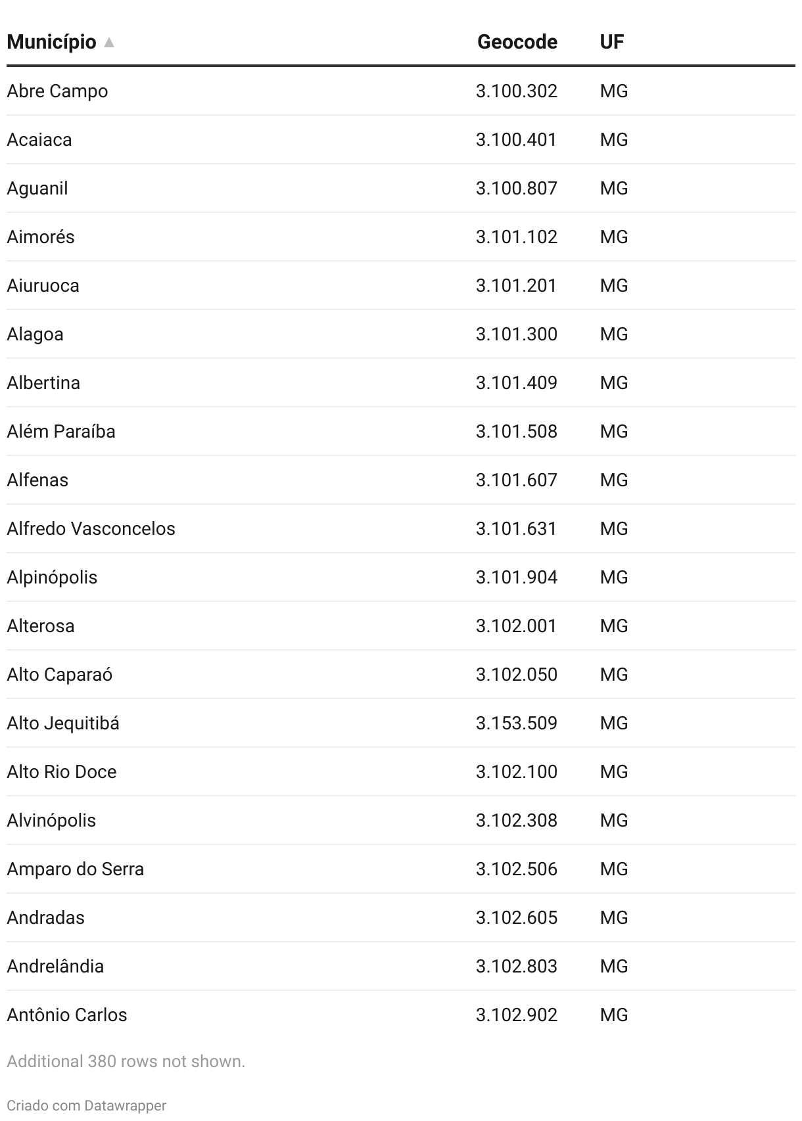Select the Aimorés row name
Screen dimensions: 802x1121
pos(41,237)
